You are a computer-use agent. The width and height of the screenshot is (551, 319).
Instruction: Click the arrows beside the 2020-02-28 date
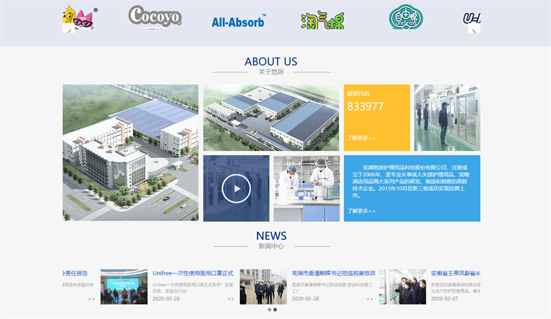[370, 299]
